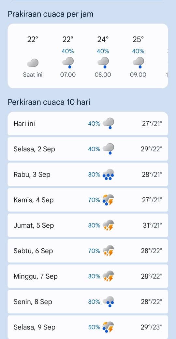
Task: Tap the thunderstorm icon for Jumat, 5 Sep
Action: (108, 225)
